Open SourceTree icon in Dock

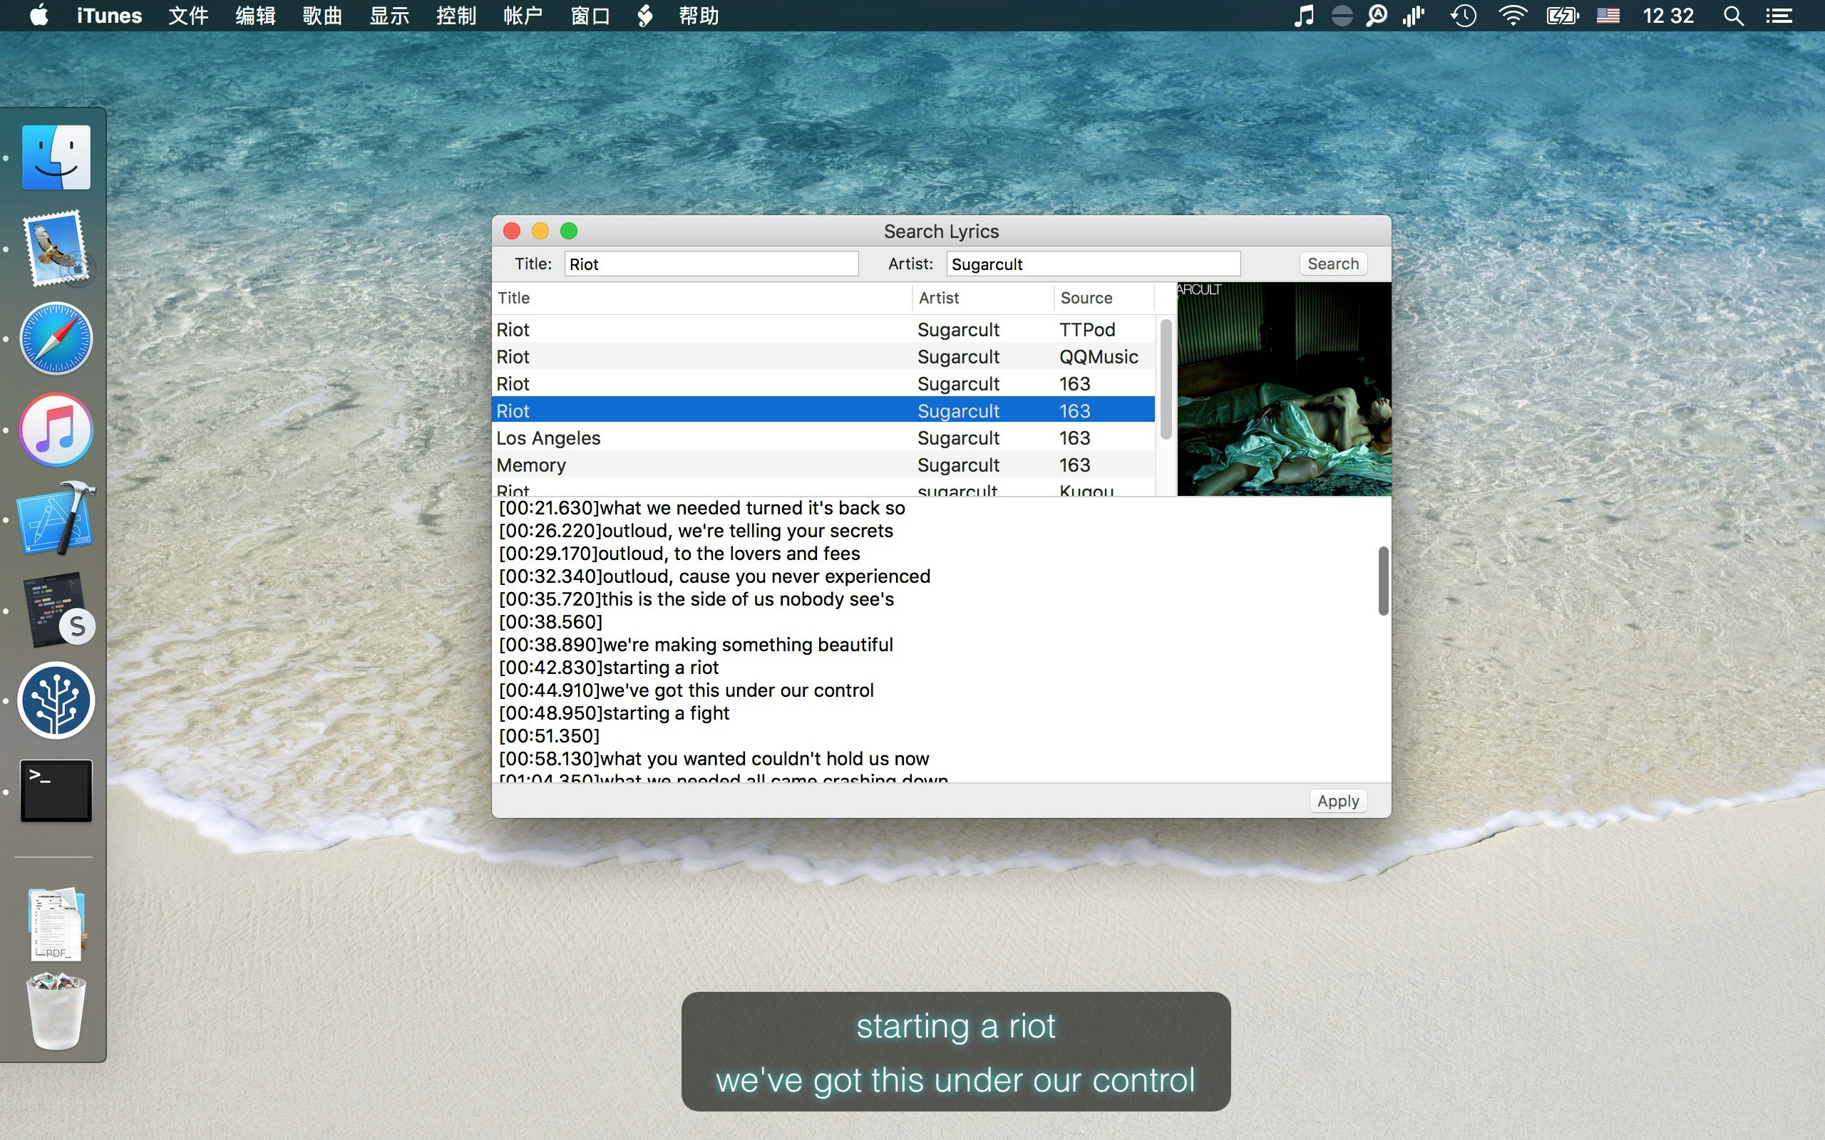point(56,700)
